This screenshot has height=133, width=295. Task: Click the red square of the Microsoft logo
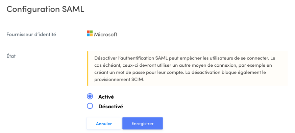point(88,32)
